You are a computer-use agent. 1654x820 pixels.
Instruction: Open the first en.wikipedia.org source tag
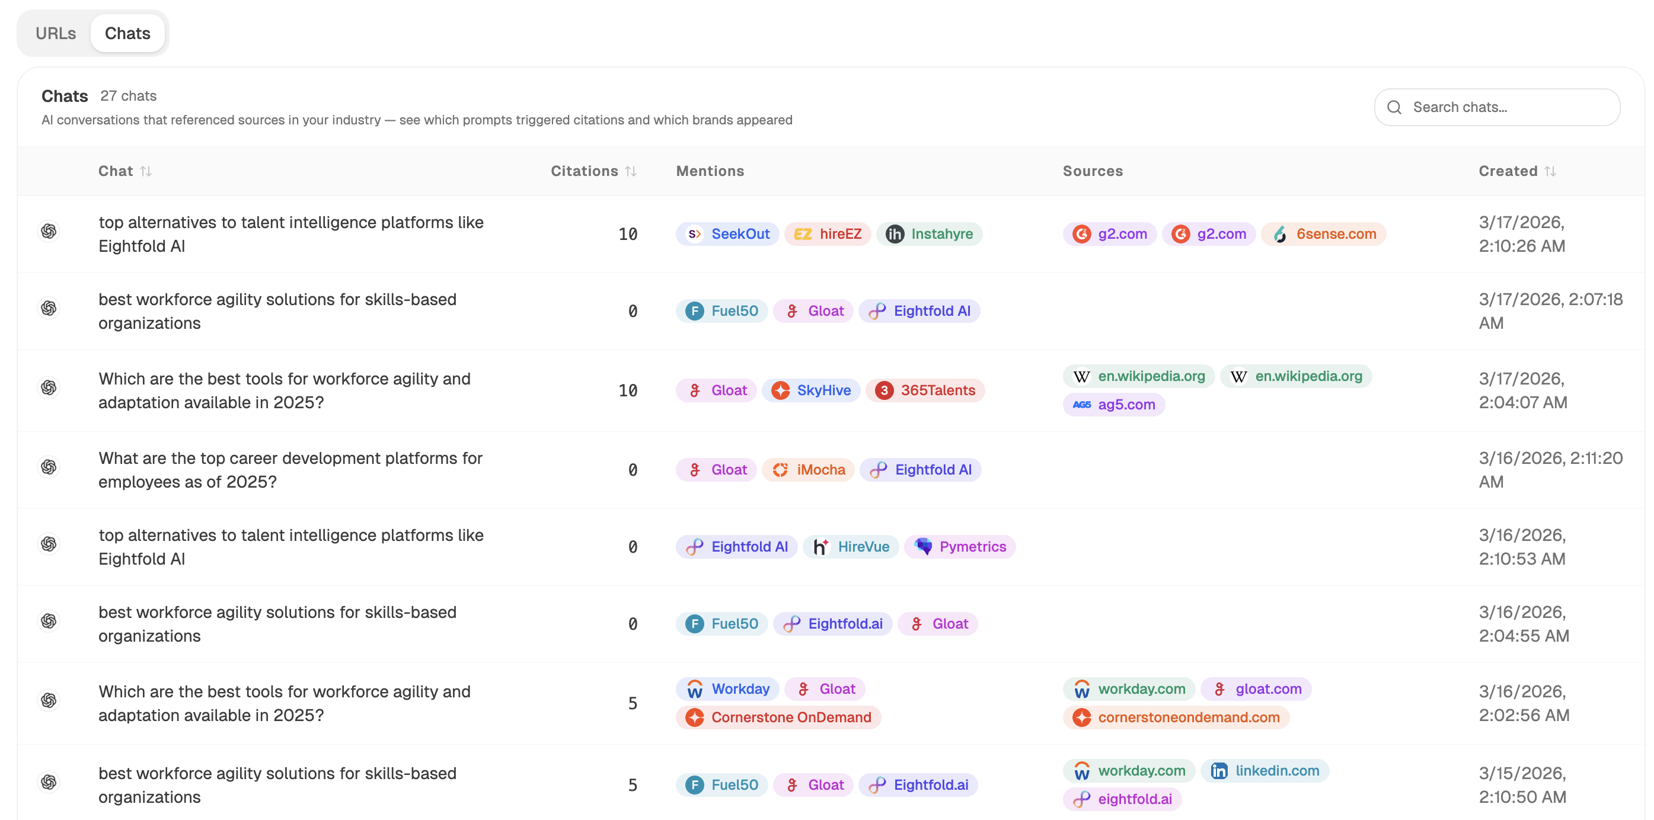click(x=1138, y=377)
